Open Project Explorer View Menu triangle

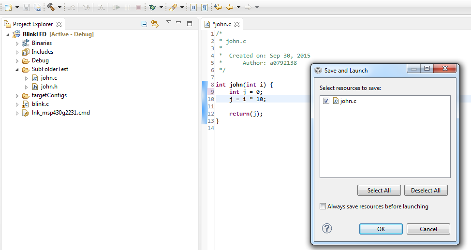168,22
